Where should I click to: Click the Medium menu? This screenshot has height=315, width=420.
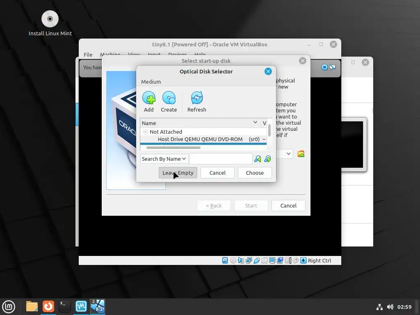point(151,82)
